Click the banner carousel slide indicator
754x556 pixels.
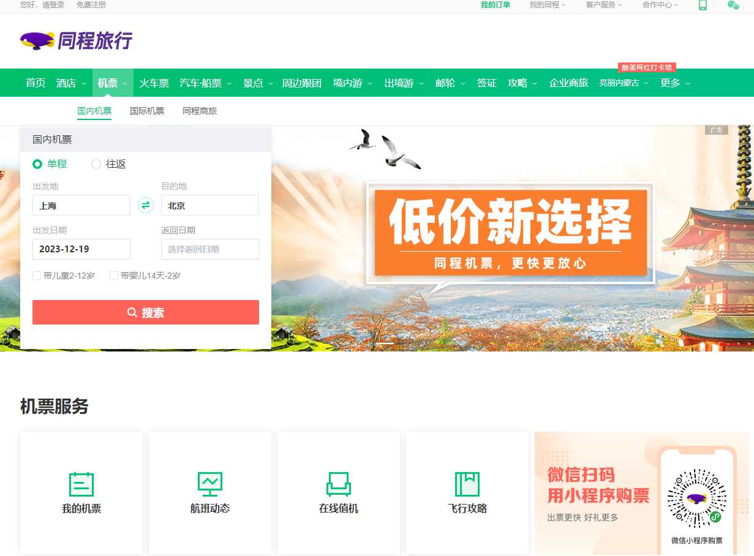pyautogui.click(x=385, y=344)
